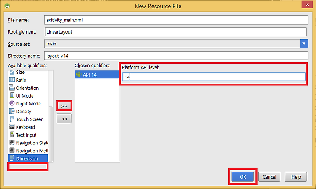
Task: Open Help for the dialog
Action: [x=296, y=177]
